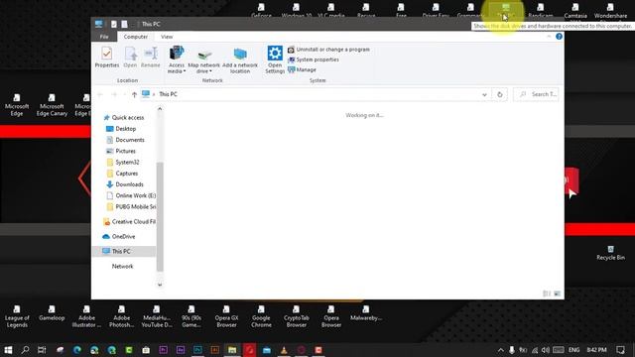Select the Opera GX Browser shortcut
Viewport: 635px width, 357px height.
pos(226,317)
